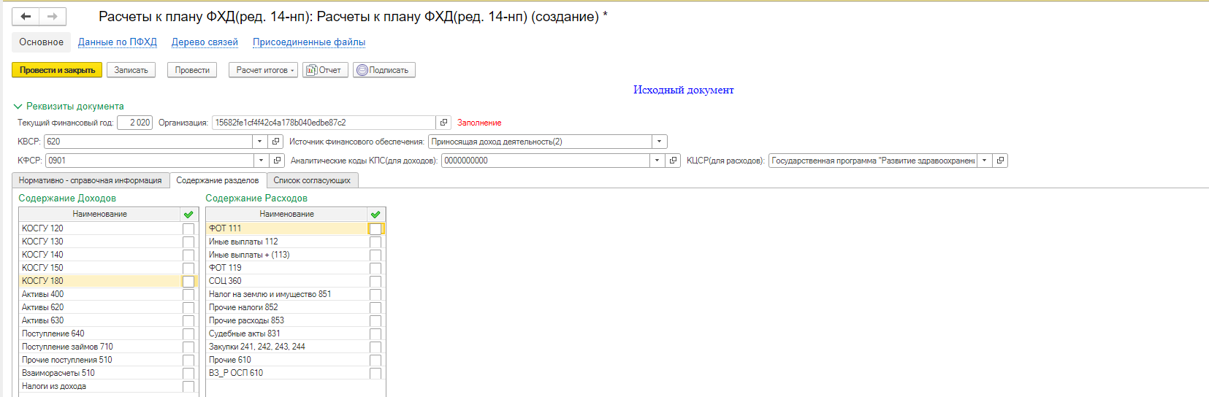Viewport: 1209px width, 397px height.
Task: Tick the checkbox for КОСГУ 180
Action: pyautogui.click(x=188, y=281)
